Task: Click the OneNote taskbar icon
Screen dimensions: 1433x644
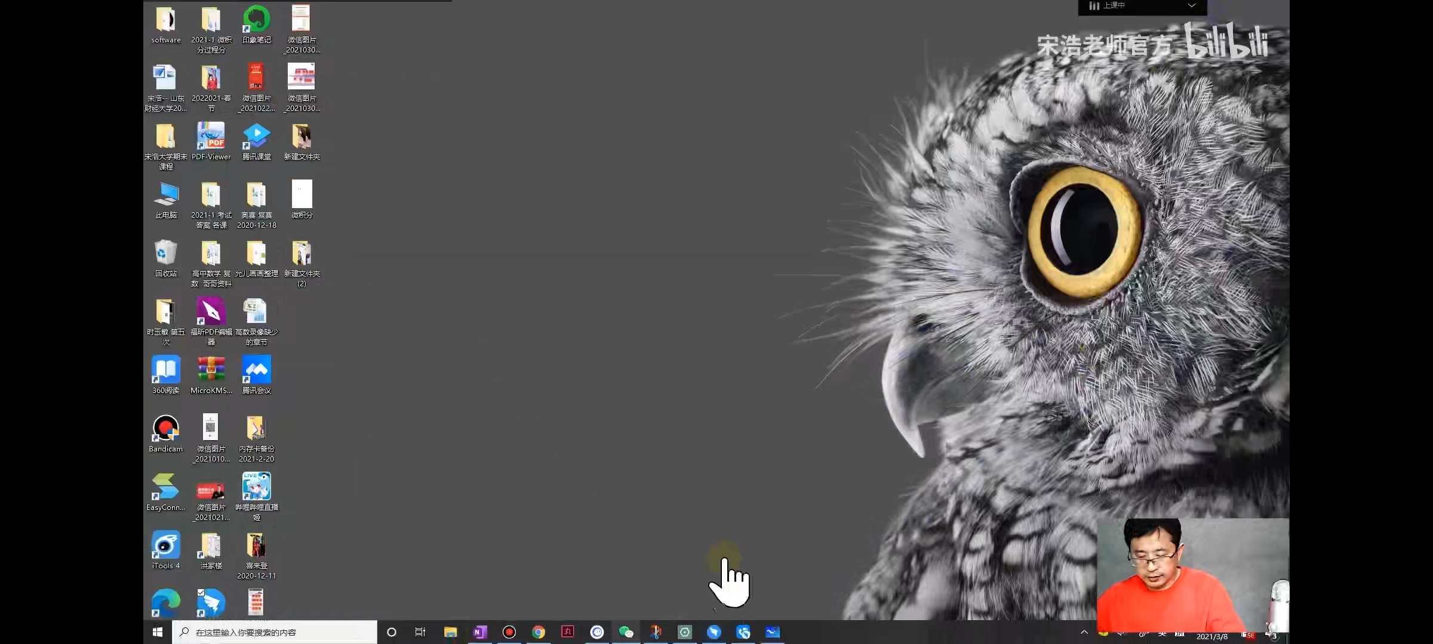Action: click(x=479, y=632)
